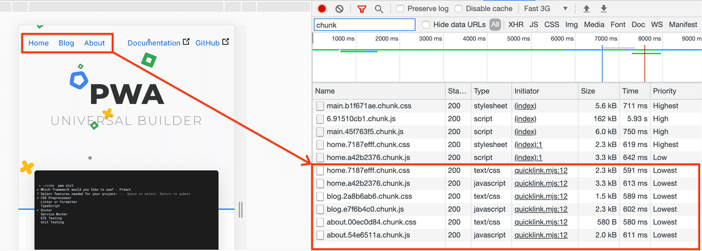The image size is (702, 251).
Task: Filter requests by Media type
Action: point(594,25)
